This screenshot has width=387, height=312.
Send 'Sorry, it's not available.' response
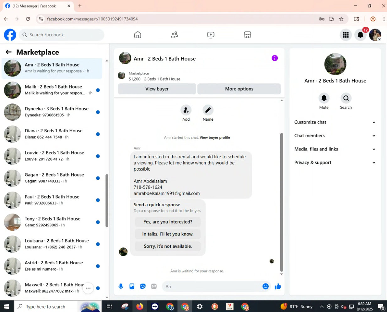(x=168, y=246)
